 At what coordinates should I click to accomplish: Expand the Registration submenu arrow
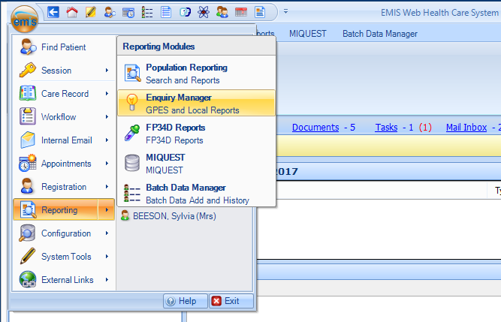click(107, 187)
